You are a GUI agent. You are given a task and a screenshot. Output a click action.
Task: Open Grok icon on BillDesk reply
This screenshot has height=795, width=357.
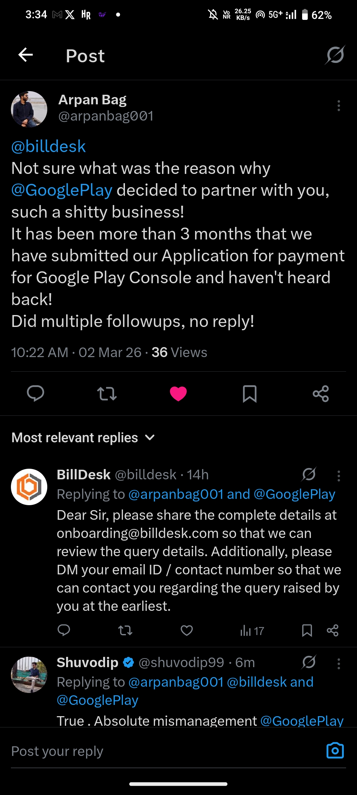(x=309, y=474)
